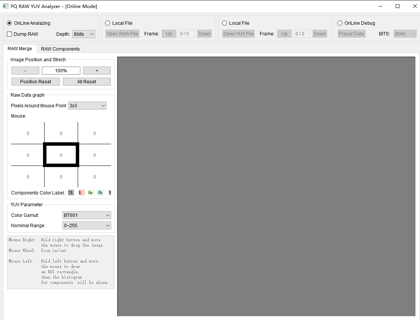Viewport: 420px width, 320px height.
Task: Open the Color Gamut BT601 dropdown
Action: 86,215
